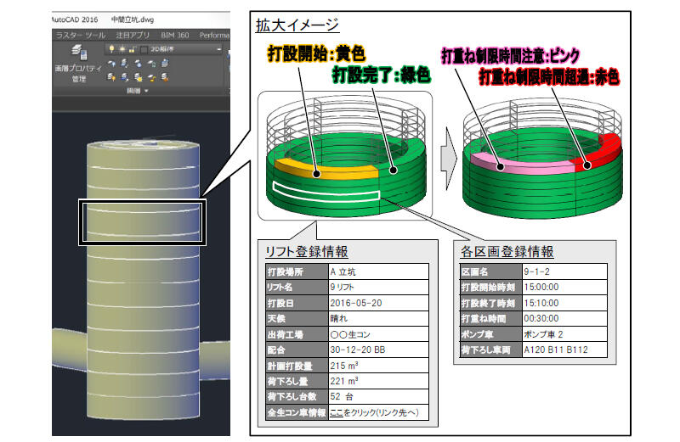
Task: Expand the 画層 panel flyout arrow
Action: coord(146,91)
